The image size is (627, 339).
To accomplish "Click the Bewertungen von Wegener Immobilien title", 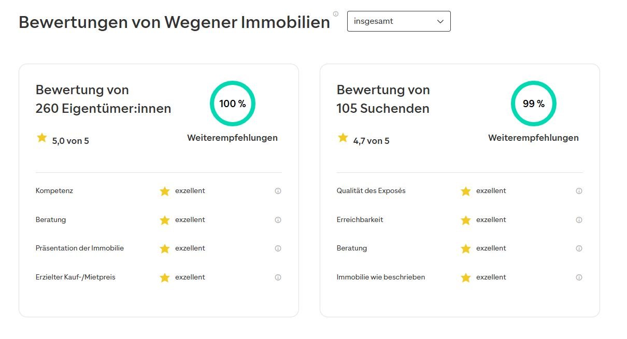I will 174,22.
